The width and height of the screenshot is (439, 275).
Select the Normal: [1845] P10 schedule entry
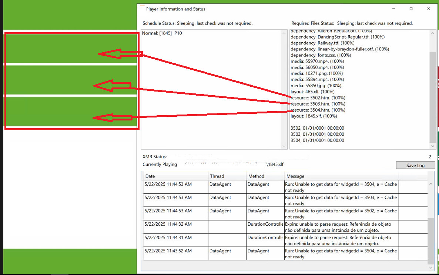[161, 33]
